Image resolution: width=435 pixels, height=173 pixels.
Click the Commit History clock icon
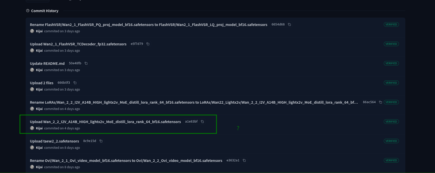coord(28,11)
